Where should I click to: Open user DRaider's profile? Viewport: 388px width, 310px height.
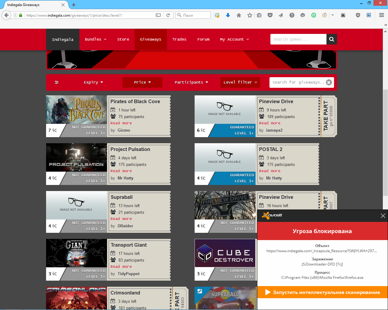click(x=125, y=226)
